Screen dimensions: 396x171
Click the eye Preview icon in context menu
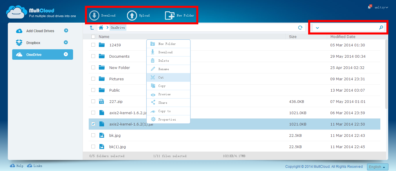153,94
